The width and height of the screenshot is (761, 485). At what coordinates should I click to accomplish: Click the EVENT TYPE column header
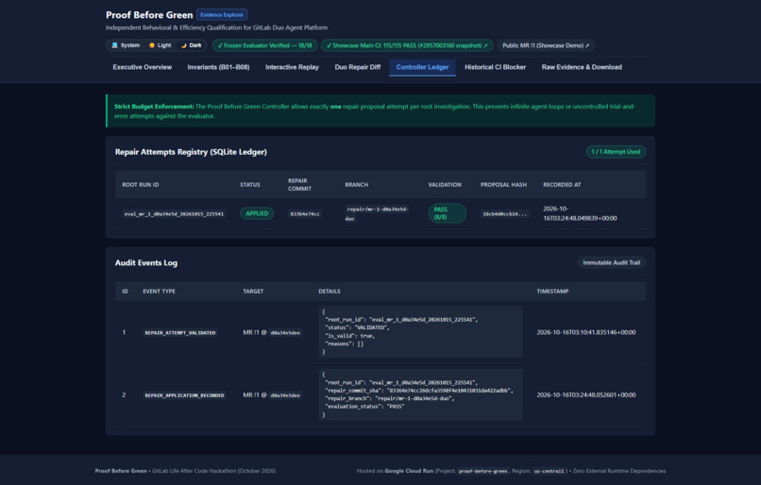[160, 292]
